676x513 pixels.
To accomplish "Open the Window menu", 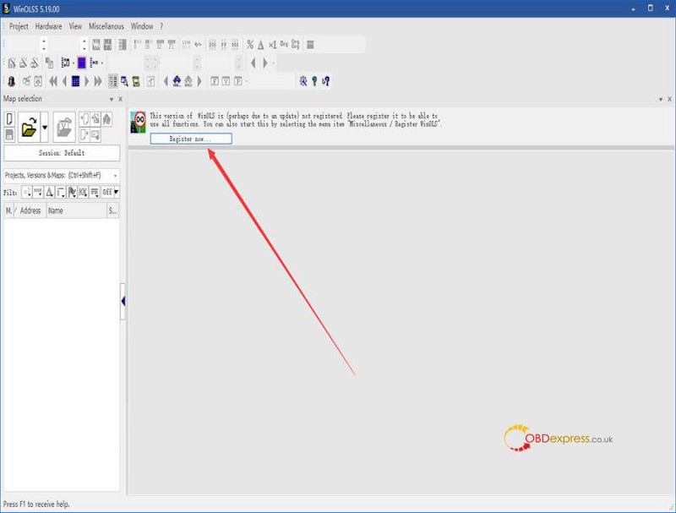I will 142,26.
